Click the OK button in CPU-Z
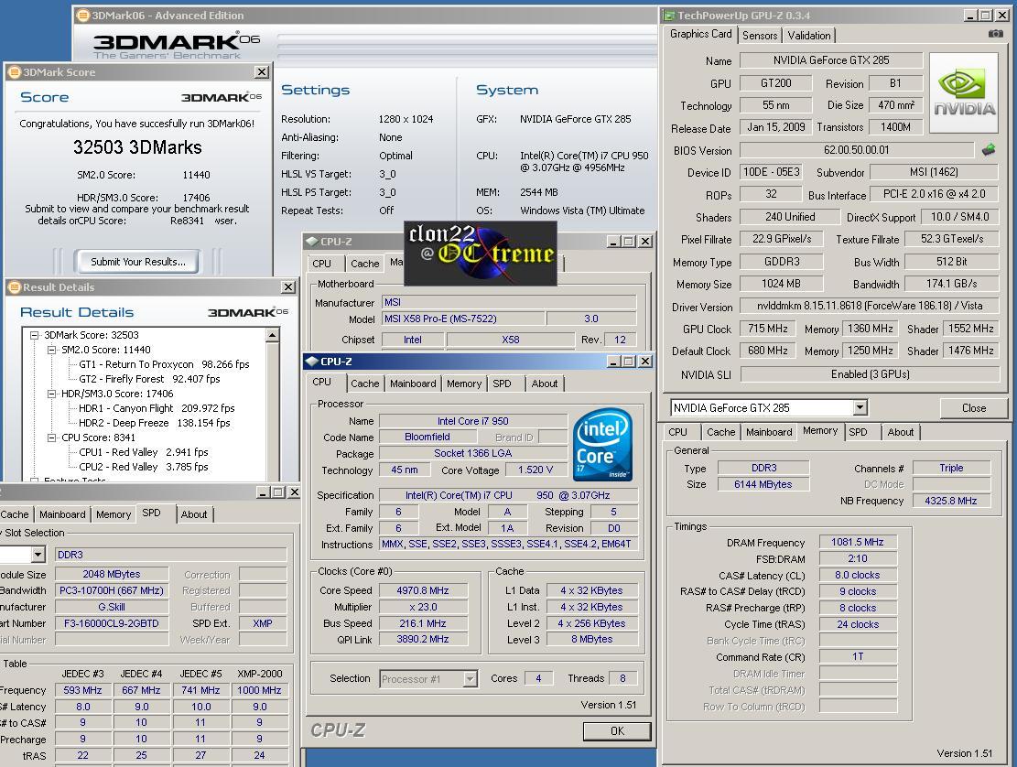 tap(617, 730)
